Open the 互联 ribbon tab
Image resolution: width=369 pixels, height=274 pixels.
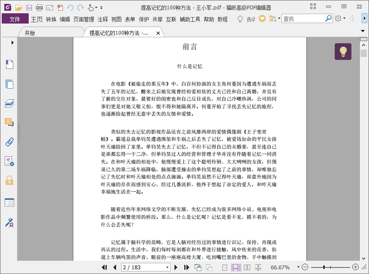171,19
